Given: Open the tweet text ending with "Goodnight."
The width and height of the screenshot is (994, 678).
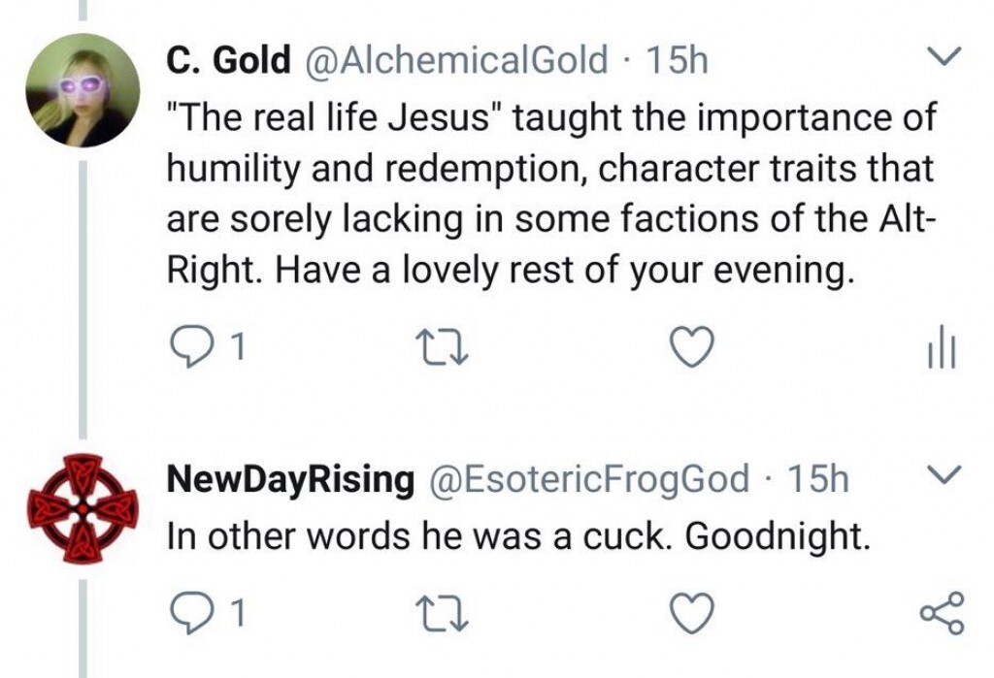Looking at the screenshot, I should pos(519,536).
